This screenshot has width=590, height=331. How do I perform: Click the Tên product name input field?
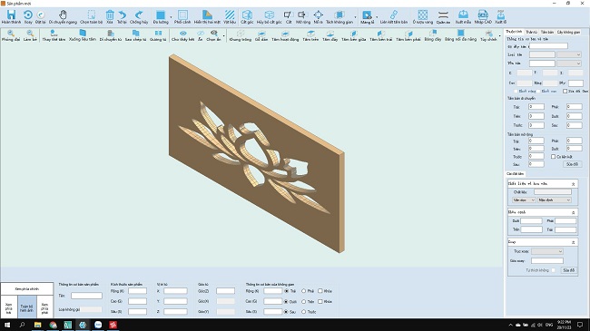pos(86,296)
